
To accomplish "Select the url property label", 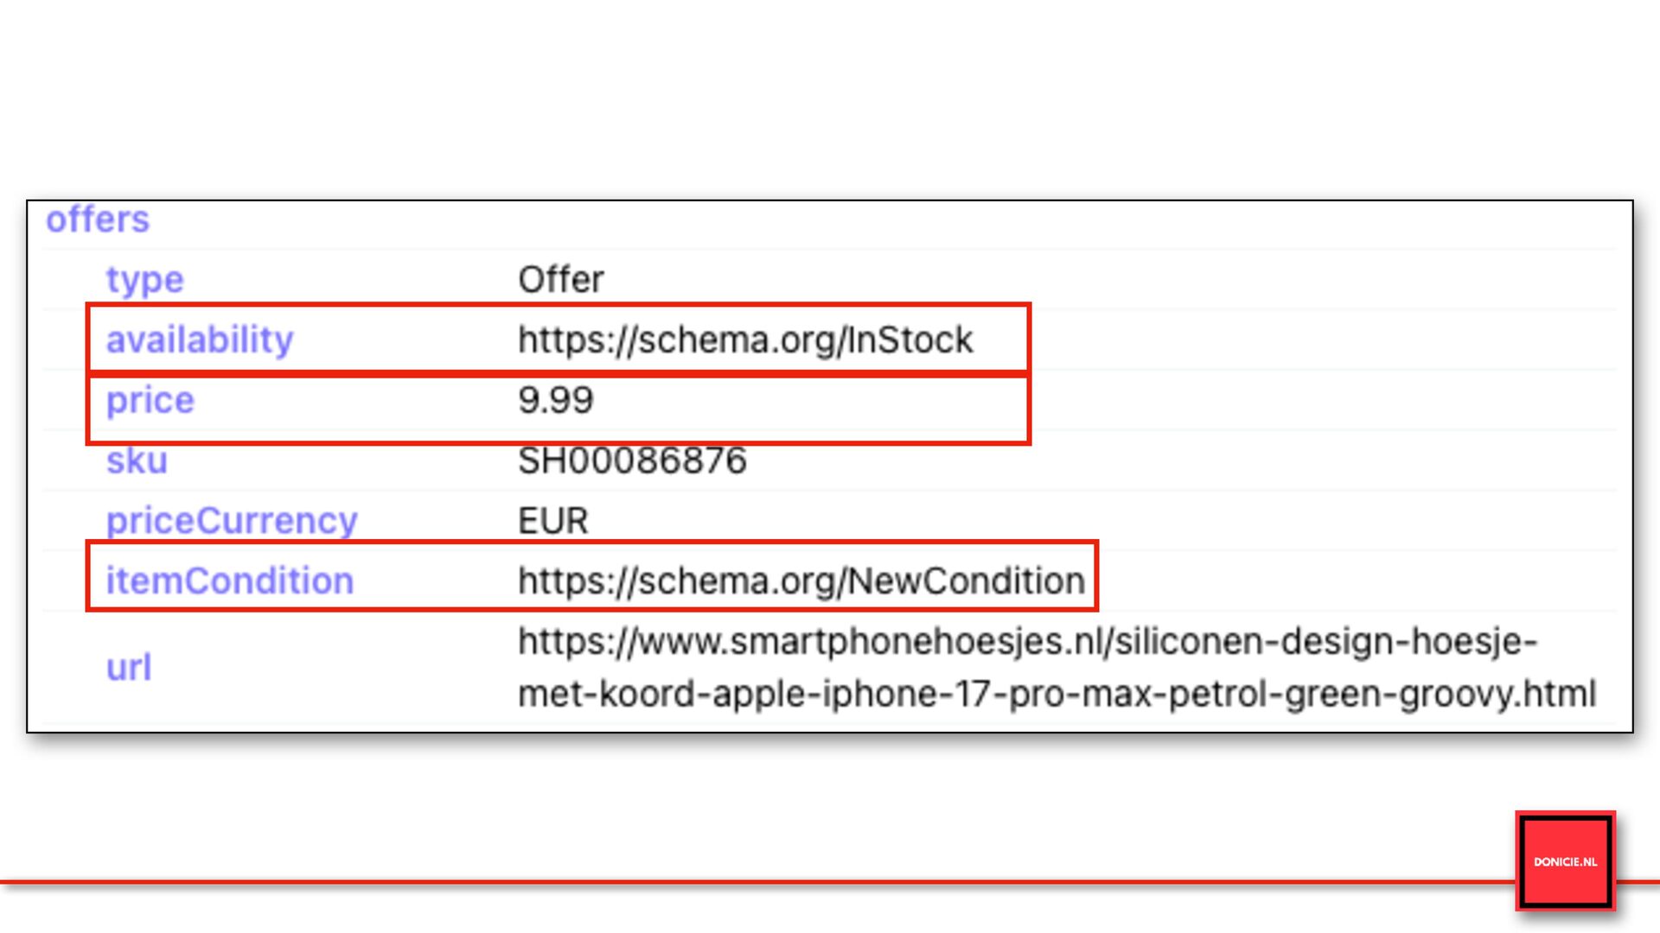I will point(129,667).
